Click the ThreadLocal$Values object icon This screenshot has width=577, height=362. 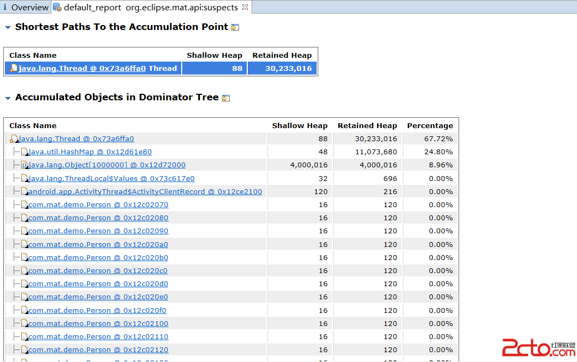click(24, 179)
